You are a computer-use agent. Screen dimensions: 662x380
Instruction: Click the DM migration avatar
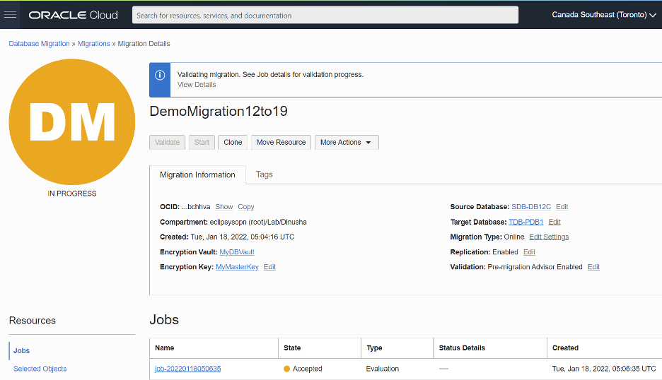point(71,122)
